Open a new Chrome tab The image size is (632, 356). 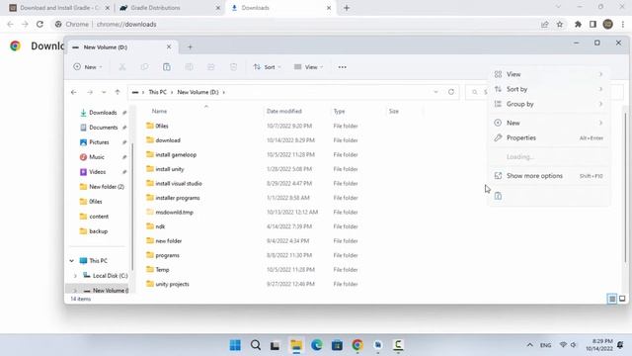coord(347,8)
